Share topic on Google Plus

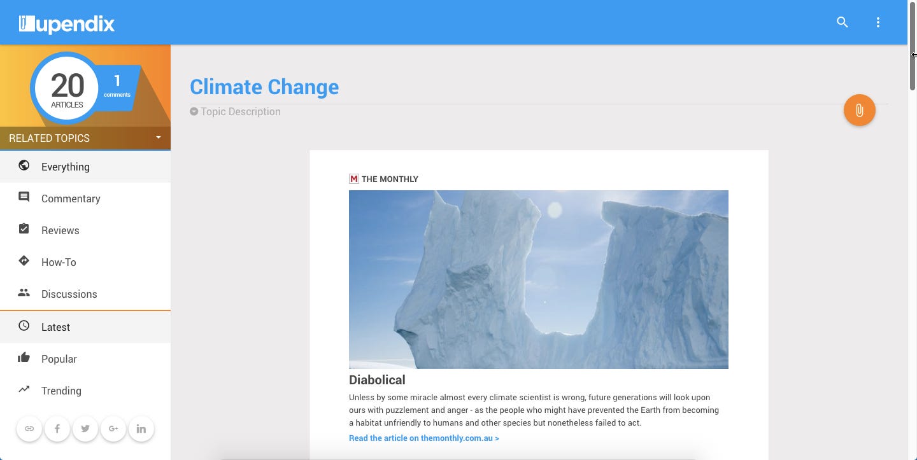(x=113, y=429)
